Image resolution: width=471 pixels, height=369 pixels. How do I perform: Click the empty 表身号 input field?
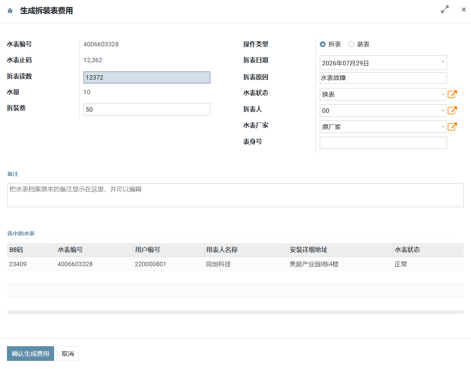(x=383, y=143)
